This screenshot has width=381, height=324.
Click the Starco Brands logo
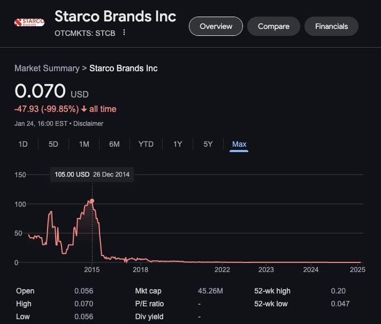coord(29,22)
